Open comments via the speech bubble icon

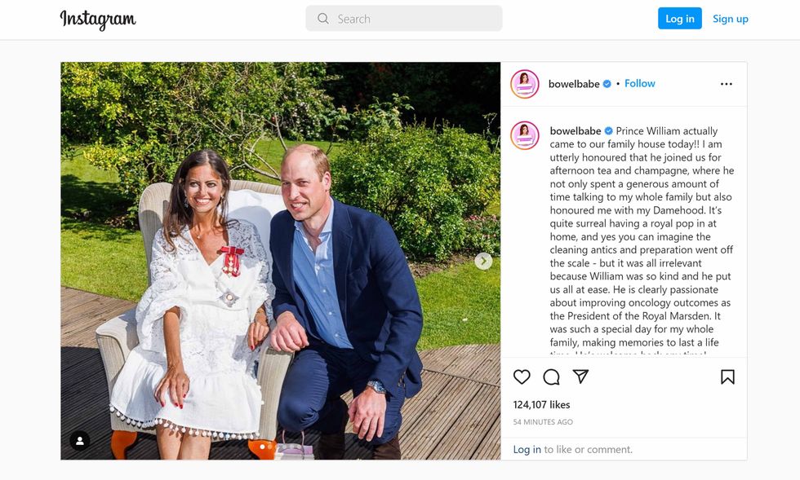point(550,377)
